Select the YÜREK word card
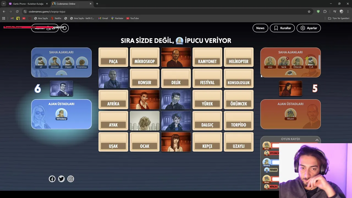The image size is (352, 198). click(x=207, y=100)
